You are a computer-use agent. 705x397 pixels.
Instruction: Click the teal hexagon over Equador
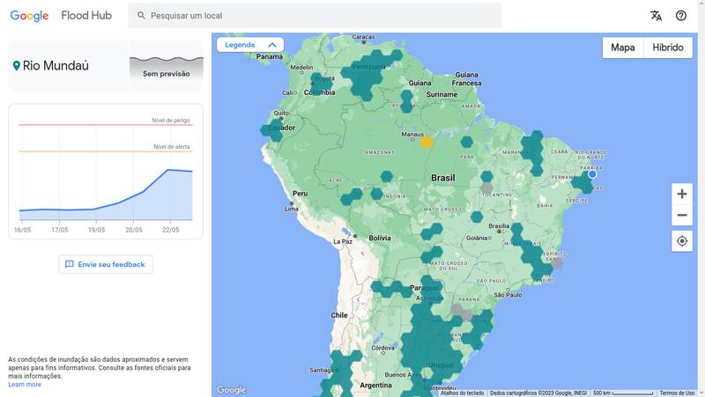point(273,130)
